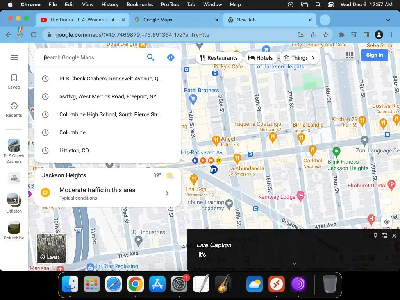Open the Google Maps hamburger menu
The image size is (400, 300).
(14, 57)
